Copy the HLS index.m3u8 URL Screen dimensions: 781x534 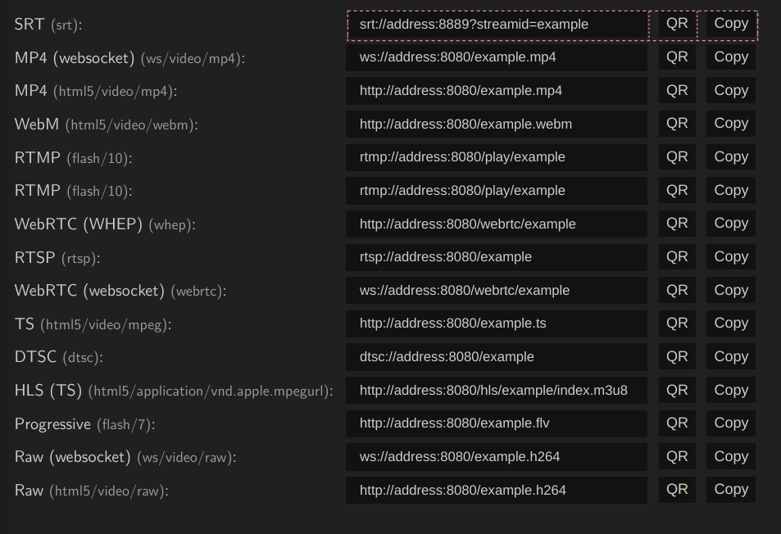tap(729, 389)
